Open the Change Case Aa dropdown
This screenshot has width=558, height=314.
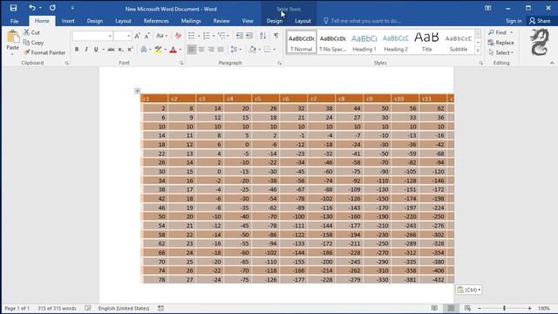coord(161,36)
